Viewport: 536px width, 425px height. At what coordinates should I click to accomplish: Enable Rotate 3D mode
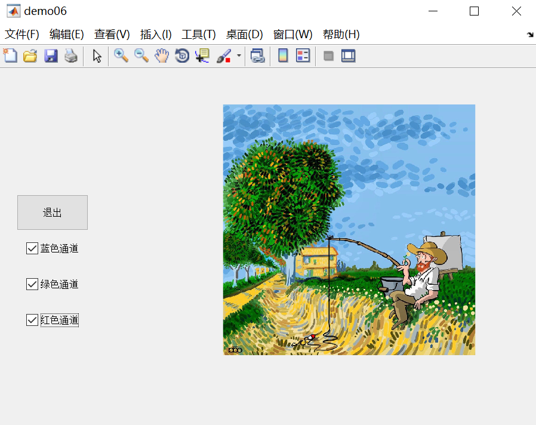[181, 56]
